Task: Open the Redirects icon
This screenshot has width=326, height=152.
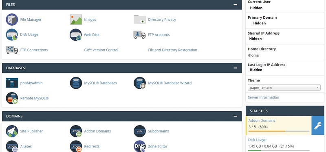Action: tap(76, 146)
